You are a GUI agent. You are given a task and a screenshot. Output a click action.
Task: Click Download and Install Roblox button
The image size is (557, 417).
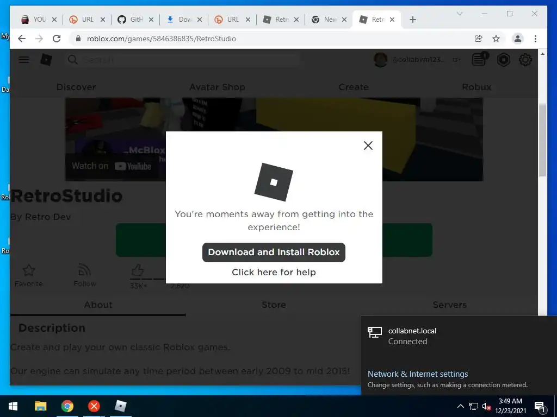tap(274, 252)
